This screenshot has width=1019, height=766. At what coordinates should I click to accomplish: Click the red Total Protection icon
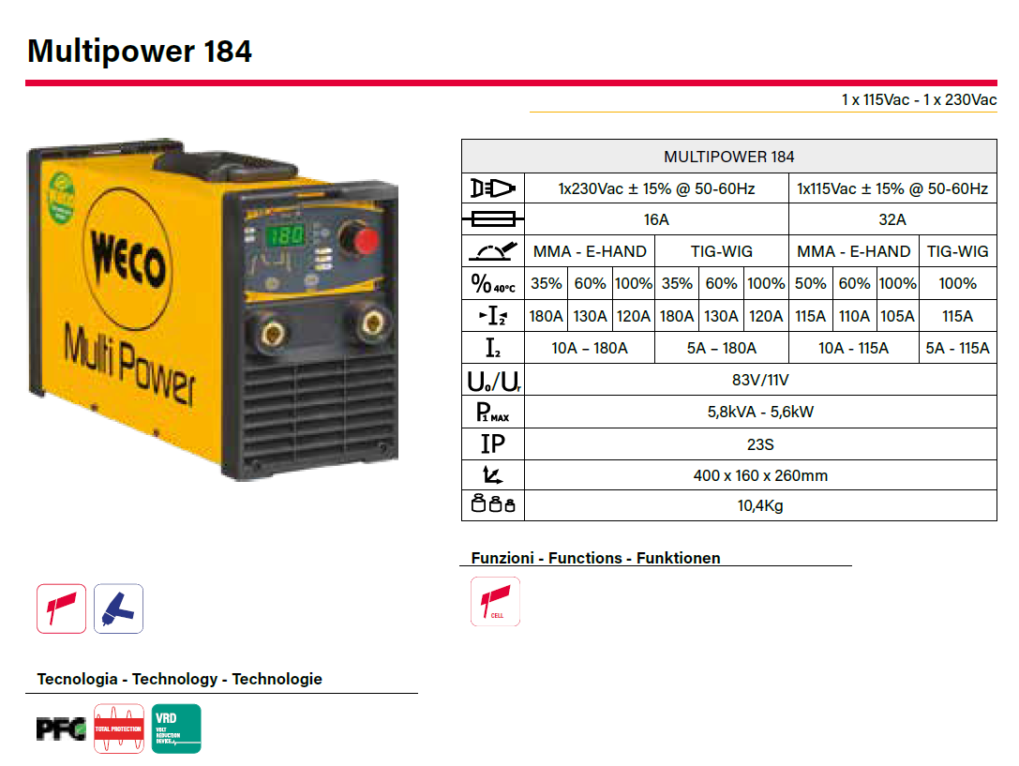(118, 728)
